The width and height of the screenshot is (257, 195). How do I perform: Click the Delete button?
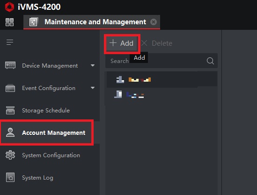157,43
